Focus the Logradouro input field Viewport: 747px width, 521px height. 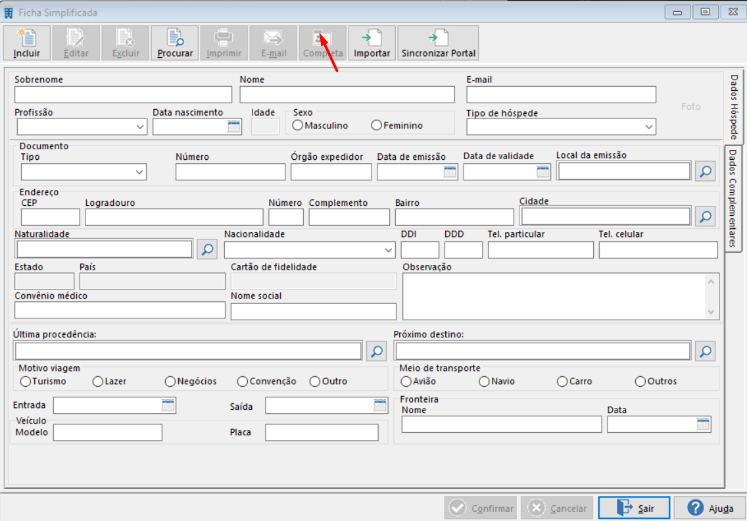(x=174, y=217)
